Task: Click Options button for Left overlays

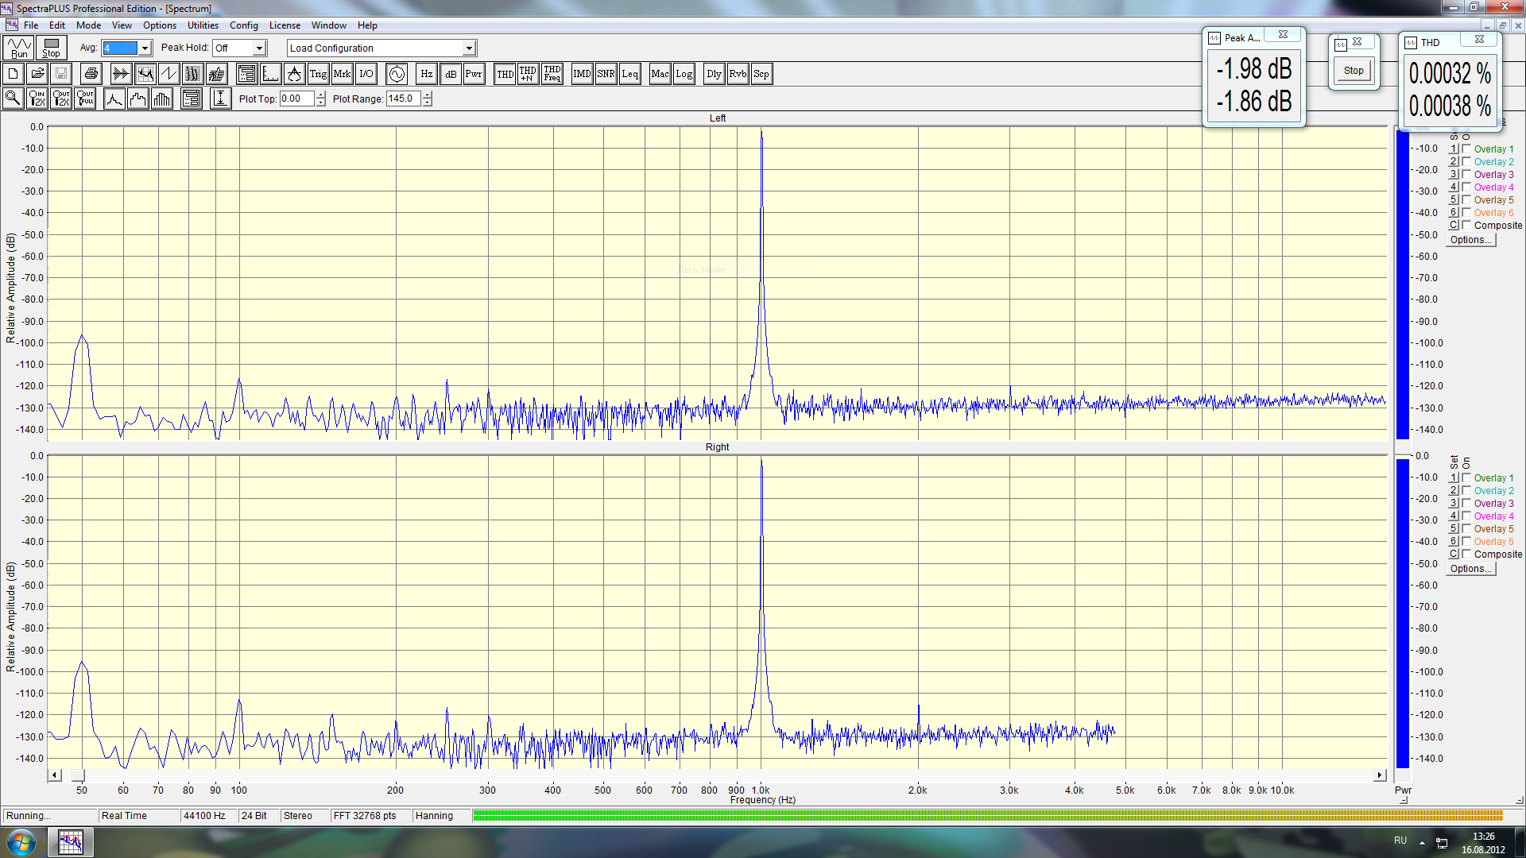Action: (x=1470, y=239)
